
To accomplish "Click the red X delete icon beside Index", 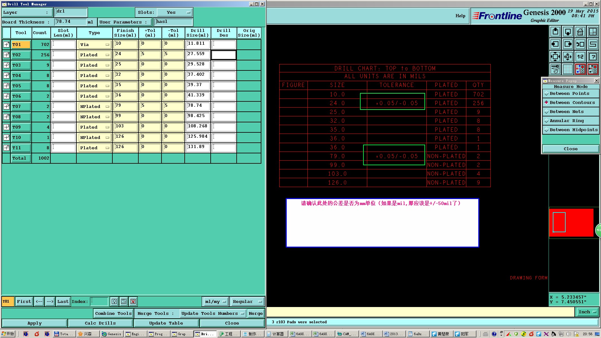I will tap(133, 301).
